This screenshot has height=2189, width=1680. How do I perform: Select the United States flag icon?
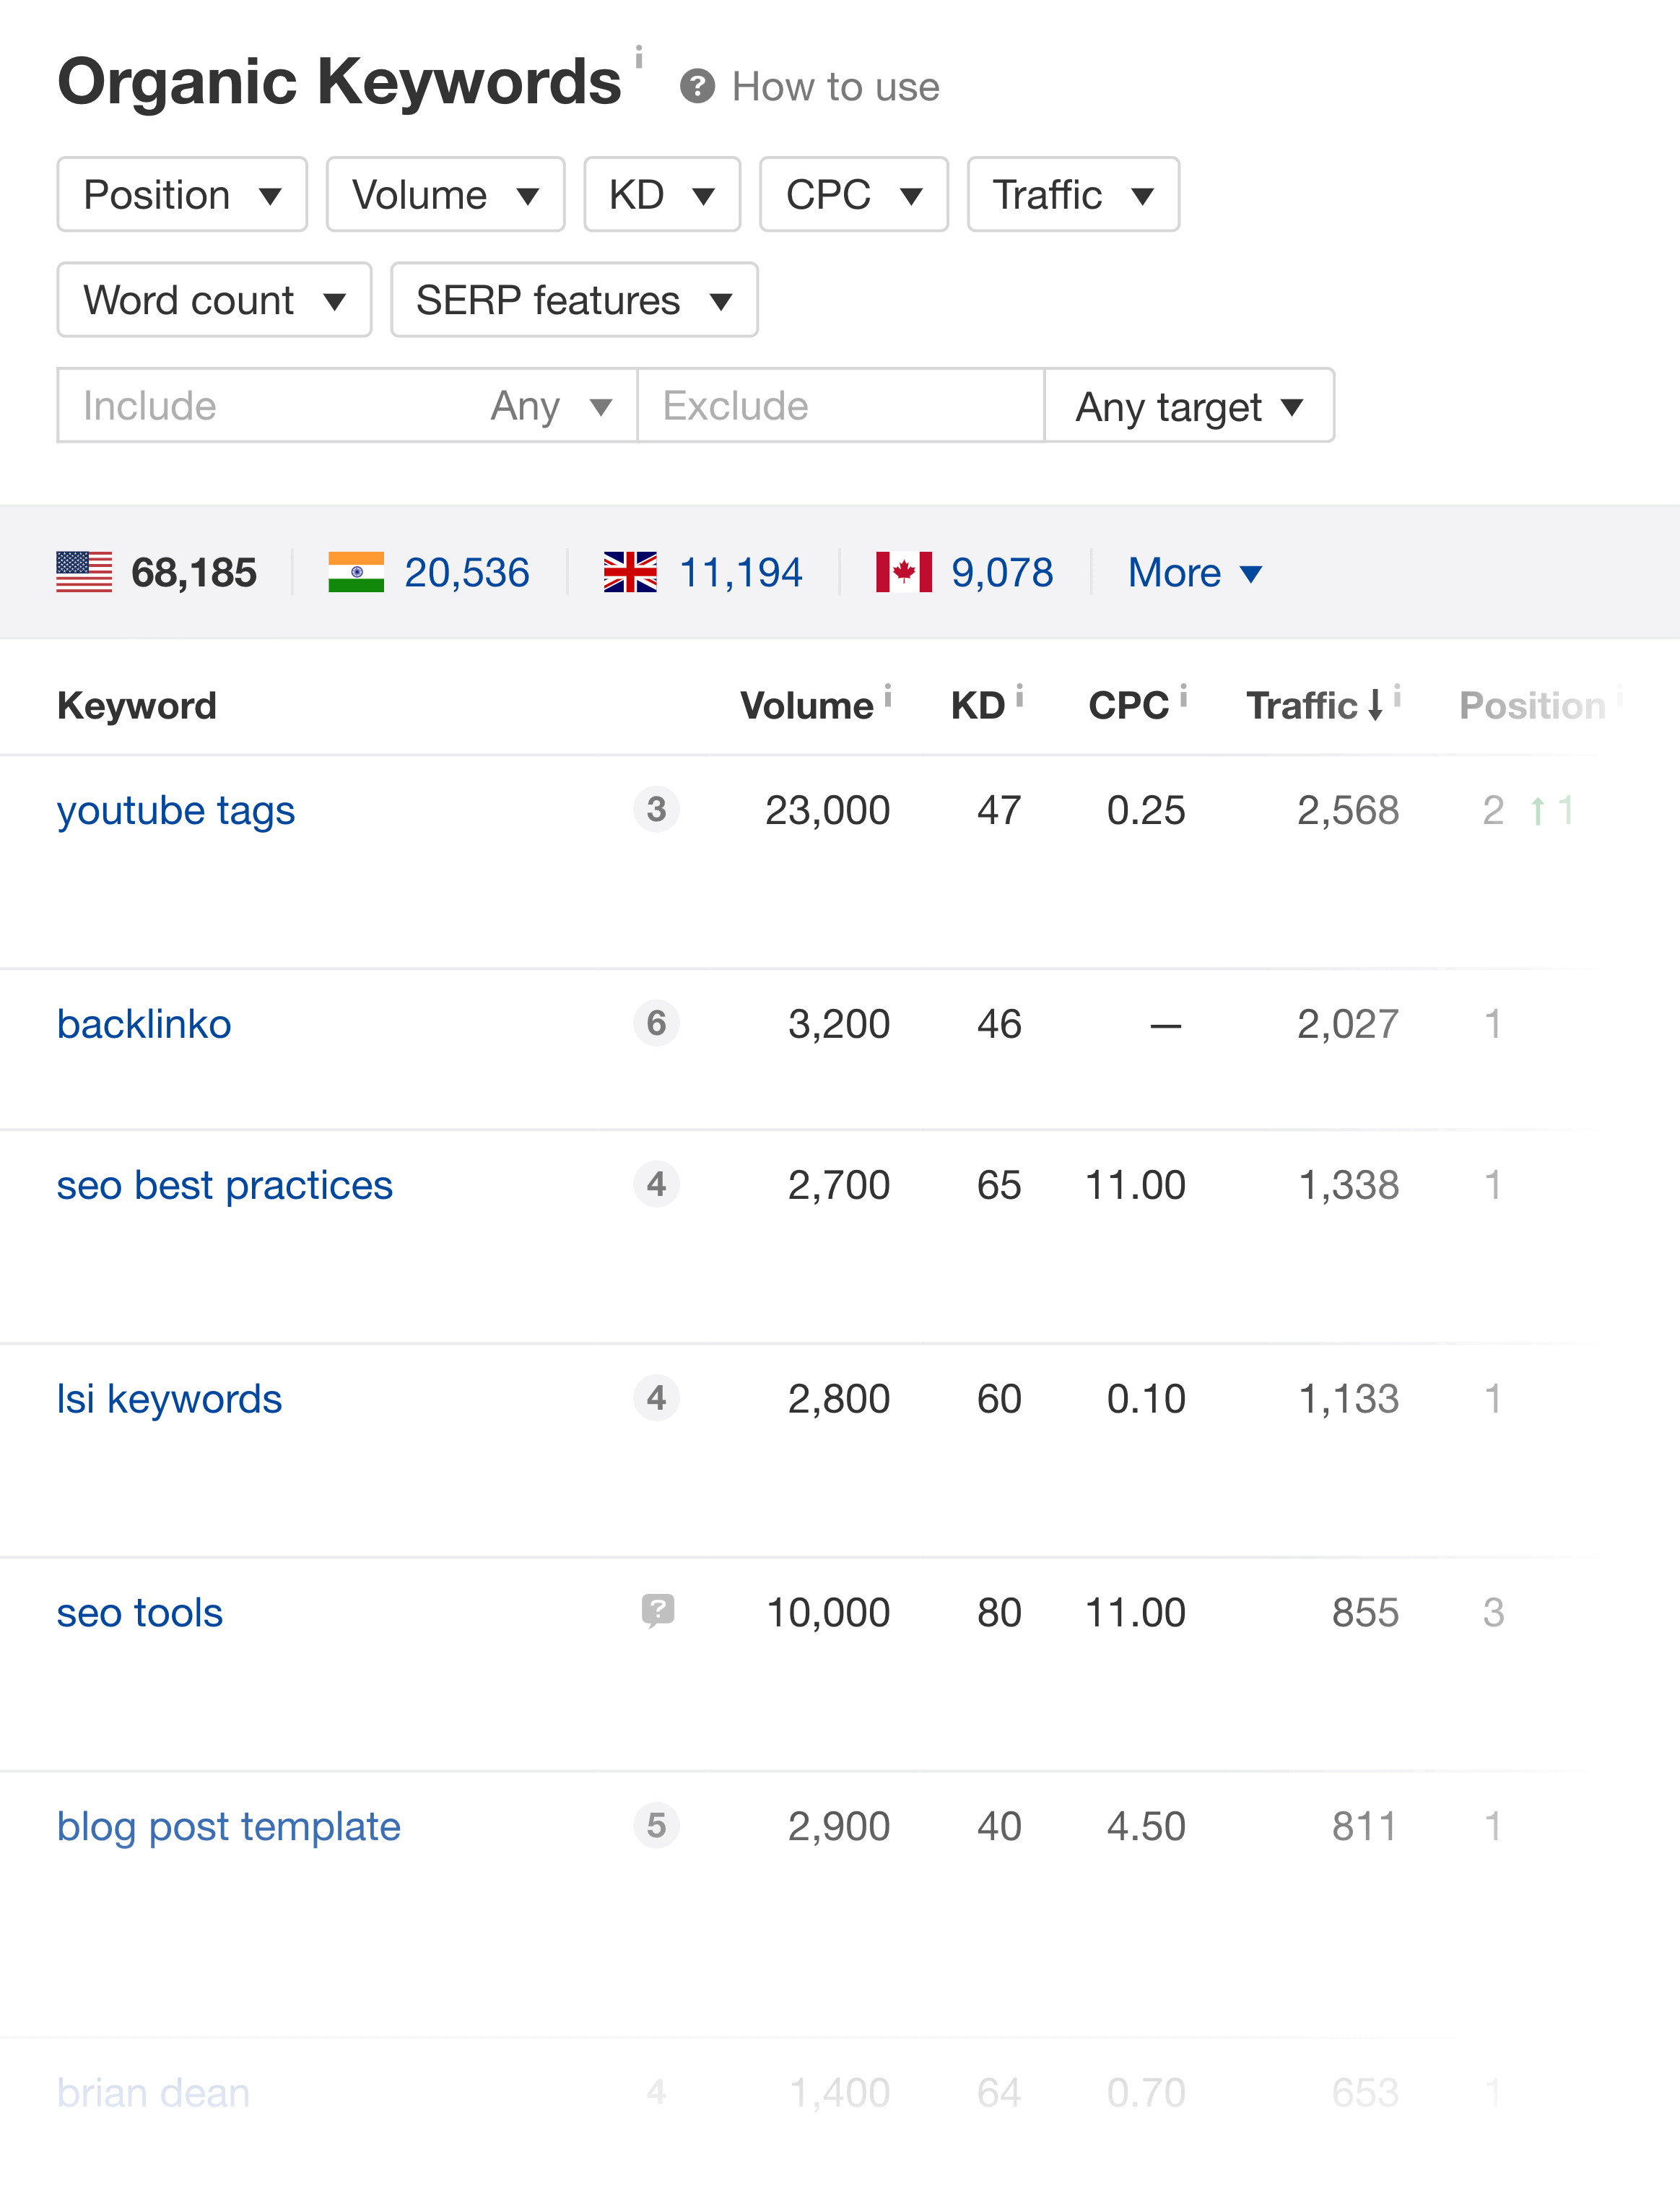[84, 572]
